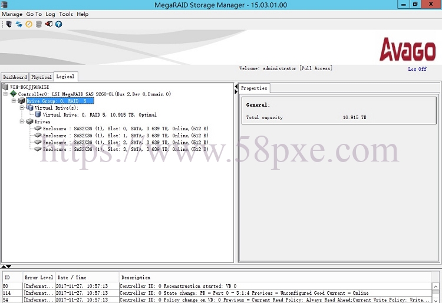Click the Avago logo
This screenshot has height=303, width=442.
tap(408, 50)
